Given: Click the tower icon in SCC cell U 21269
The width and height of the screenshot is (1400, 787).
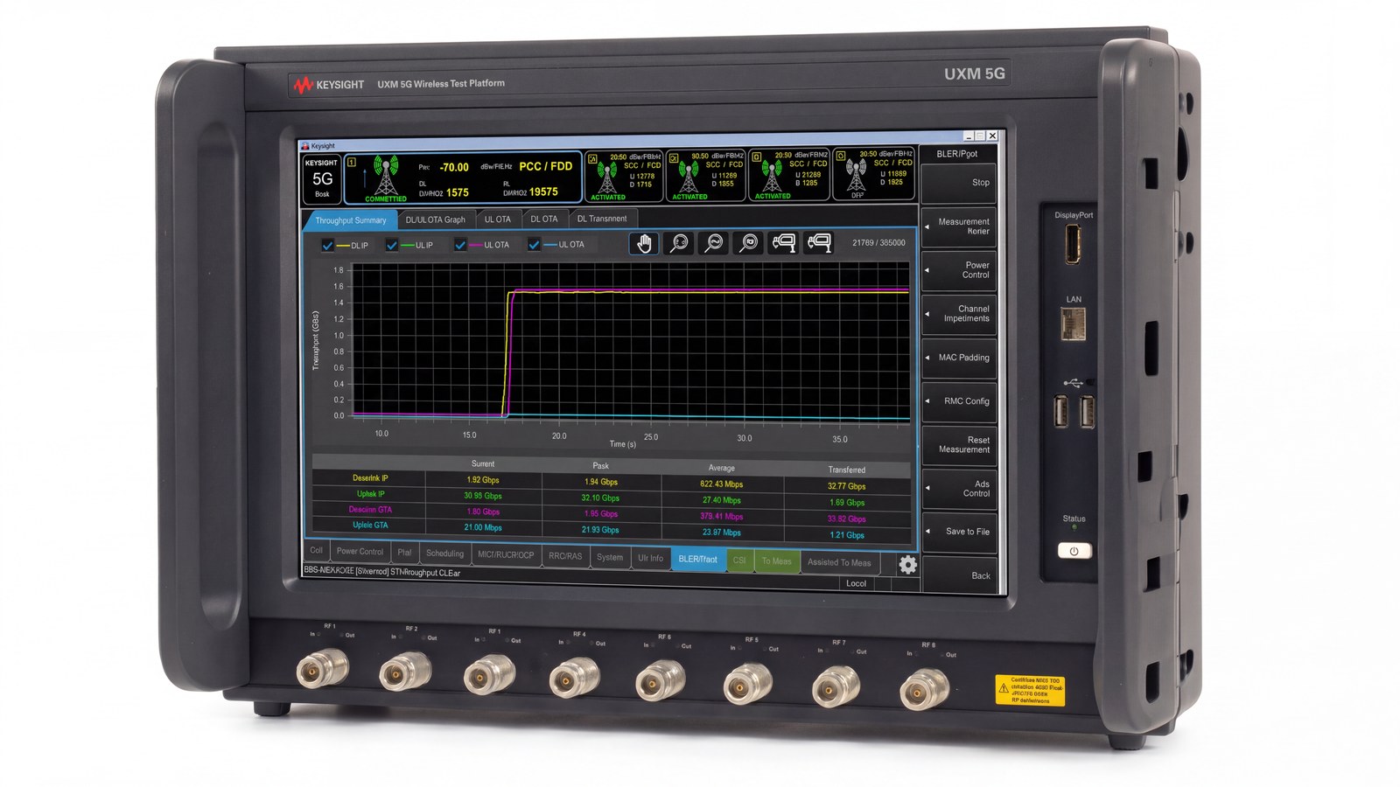Looking at the screenshot, I should pos(771,175).
